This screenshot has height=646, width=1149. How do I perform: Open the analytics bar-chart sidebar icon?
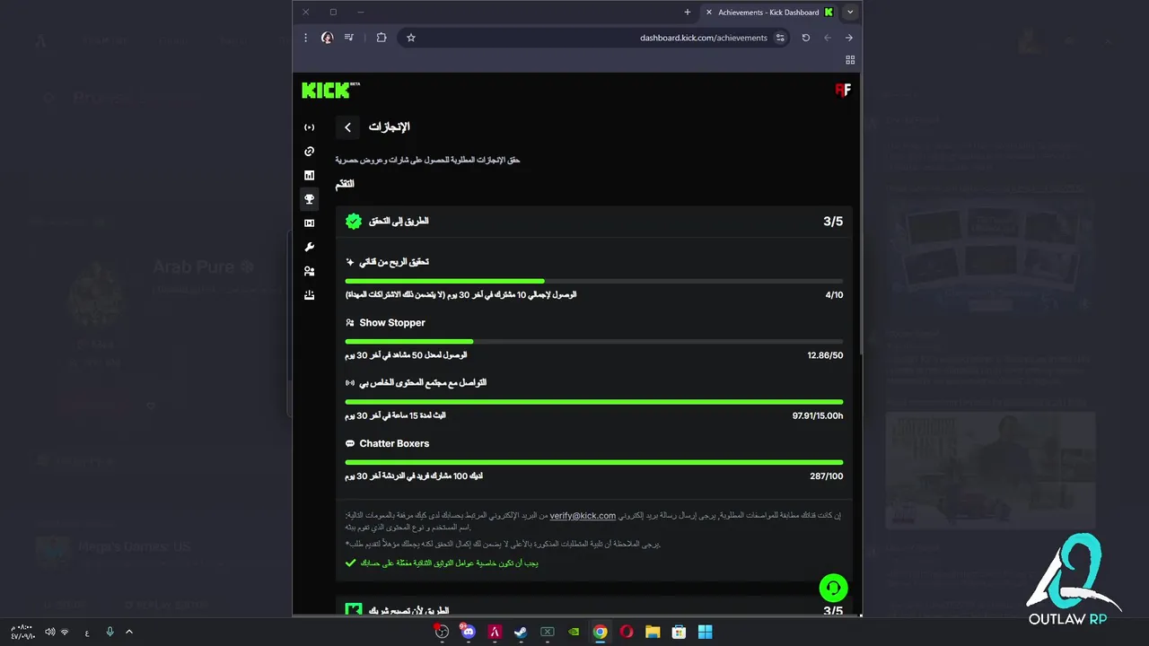tap(309, 175)
